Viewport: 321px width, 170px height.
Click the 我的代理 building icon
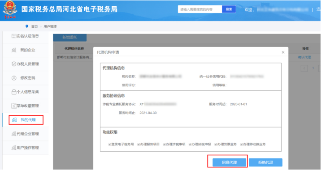click(x=14, y=120)
